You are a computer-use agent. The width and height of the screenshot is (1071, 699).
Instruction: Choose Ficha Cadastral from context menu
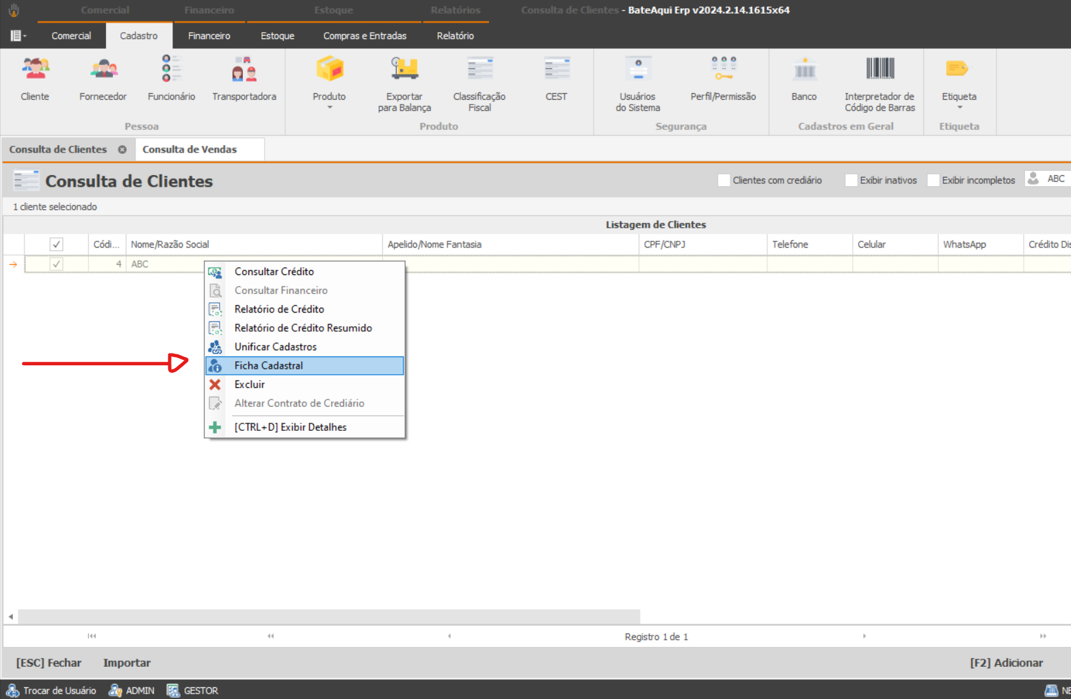tap(305, 366)
